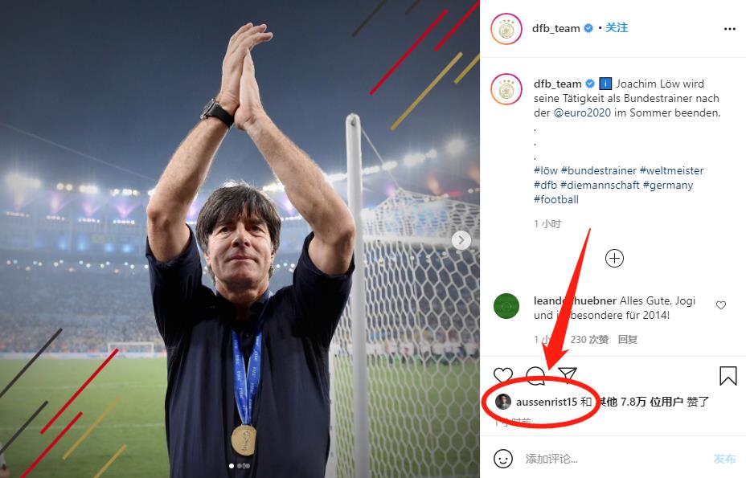The height and width of the screenshot is (478, 746).
Task: Open emoji picker smiley icon
Action: [503, 459]
